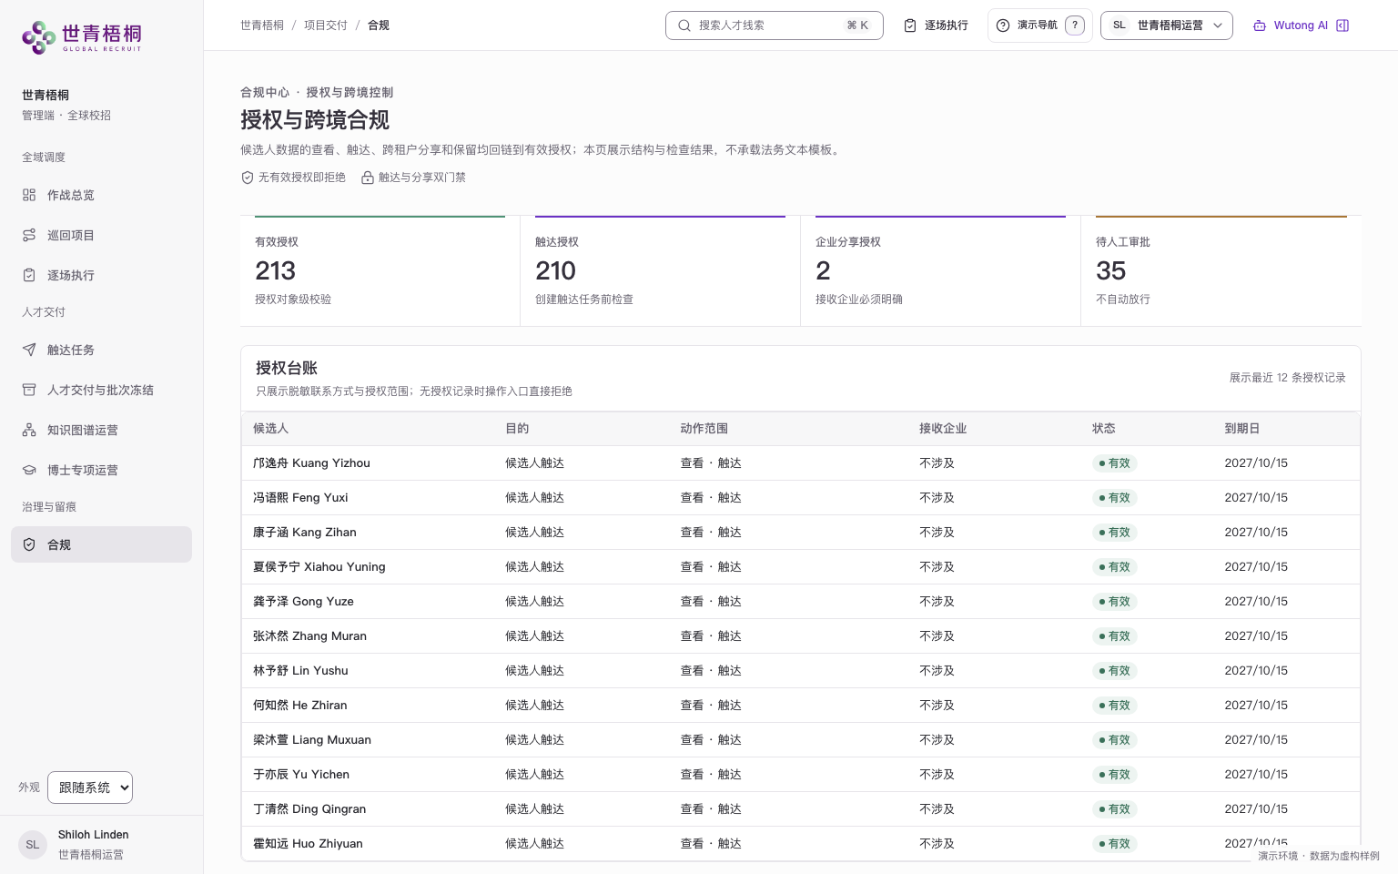Click the shield icon beside 无有效授权即拒绝
Screen dimensions: 1398x874
(x=248, y=178)
